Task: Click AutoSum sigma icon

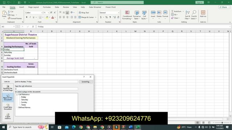Action: pos(173,11)
